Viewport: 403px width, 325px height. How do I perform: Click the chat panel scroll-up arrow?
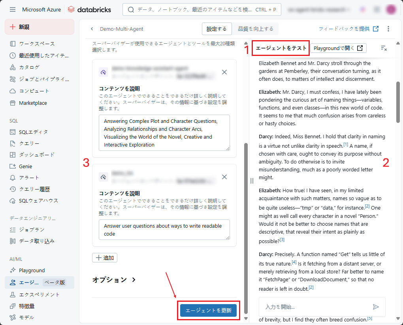tap(398, 43)
